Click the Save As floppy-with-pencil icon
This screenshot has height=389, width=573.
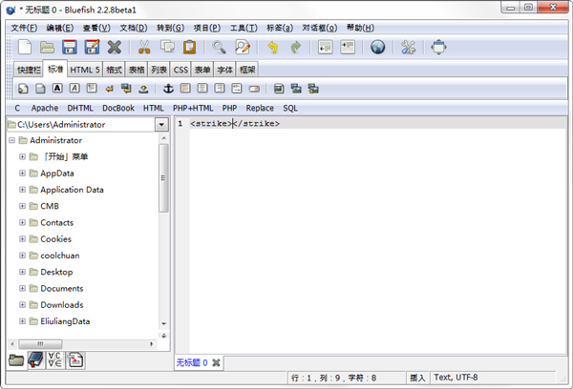(x=92, y=47)
